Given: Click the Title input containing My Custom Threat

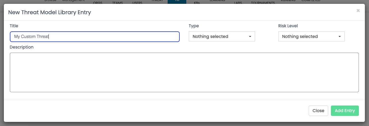Looking at the screenshot, I should (95, 37).
